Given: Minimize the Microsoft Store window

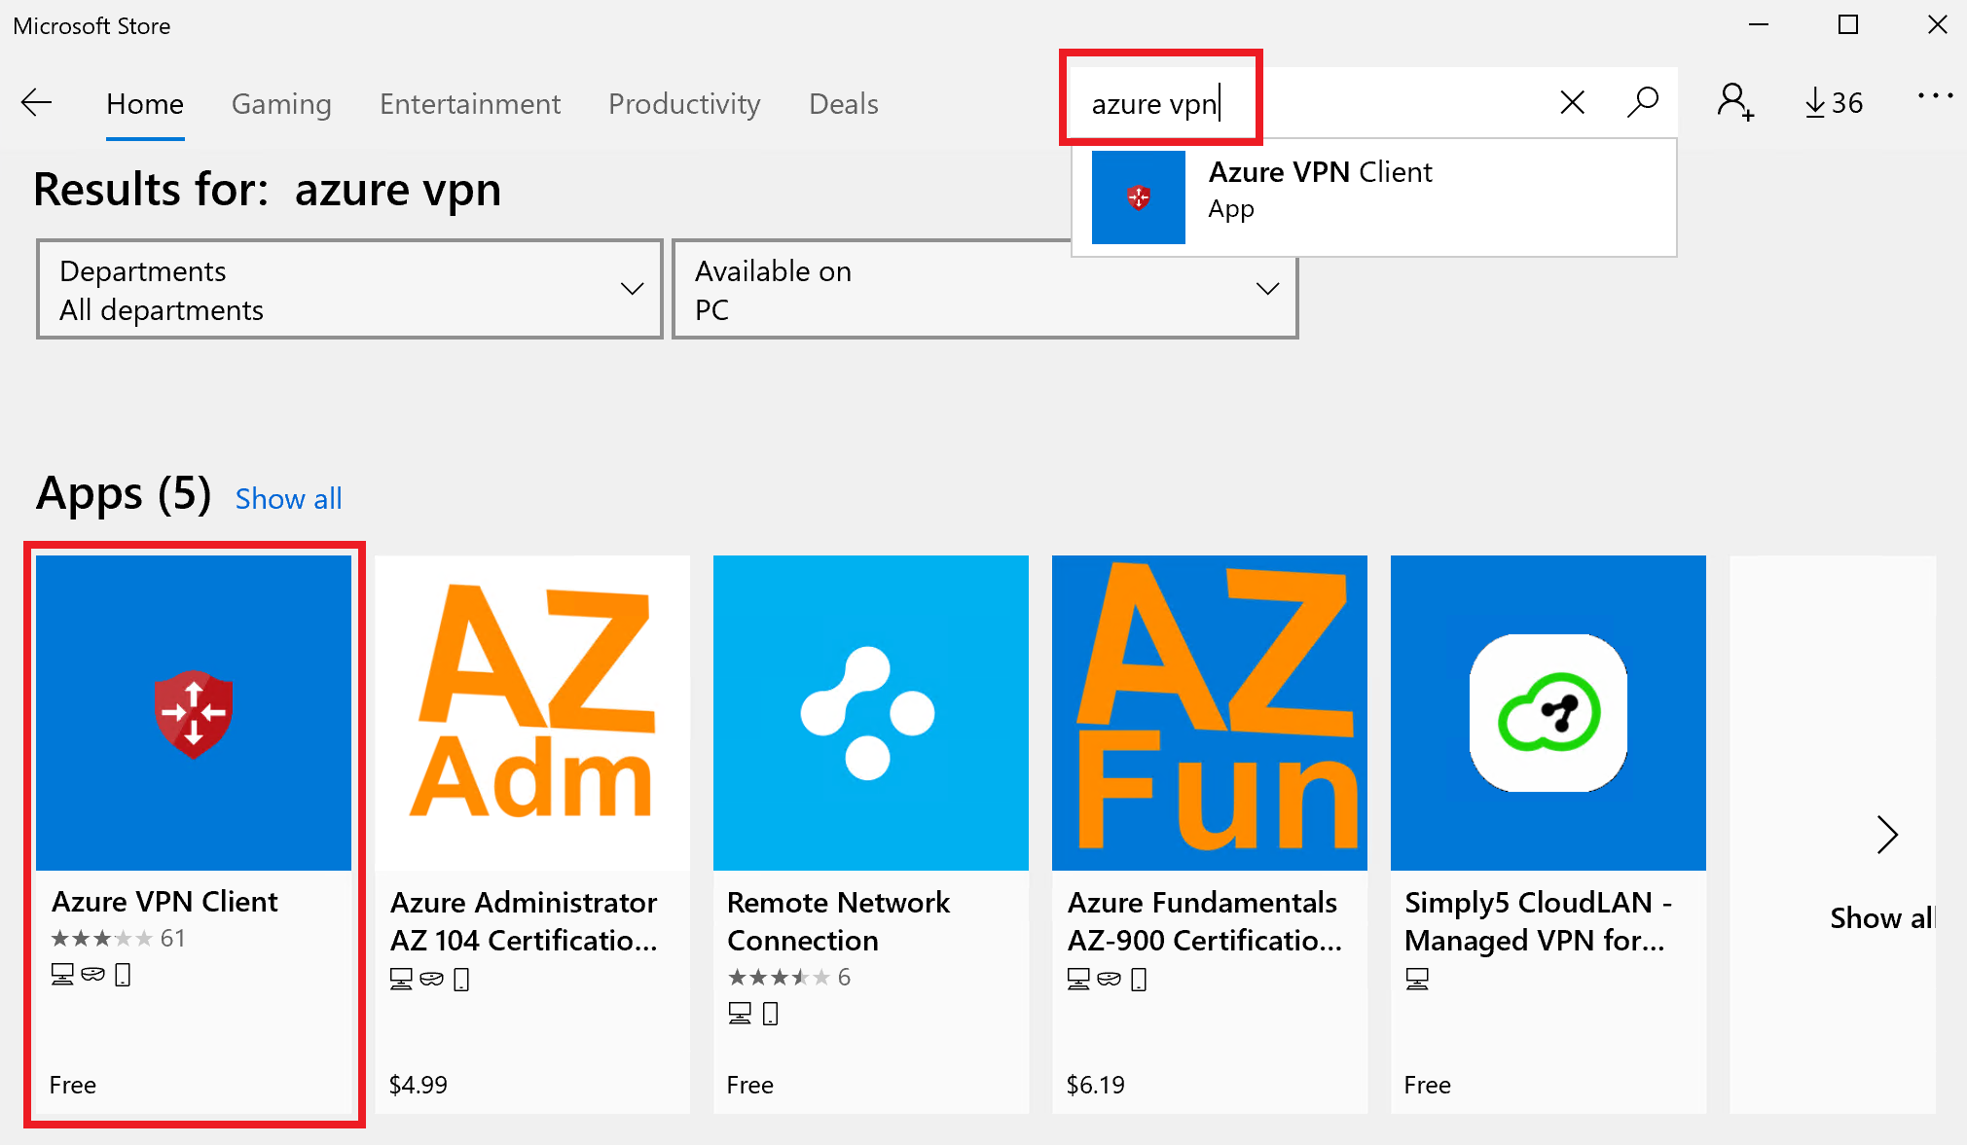Looking at the screenshot, I should 1759,25.
